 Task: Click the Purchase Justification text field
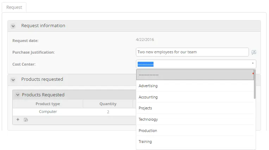click(192, 52)
